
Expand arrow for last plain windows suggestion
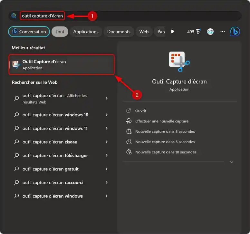[106, 196]
